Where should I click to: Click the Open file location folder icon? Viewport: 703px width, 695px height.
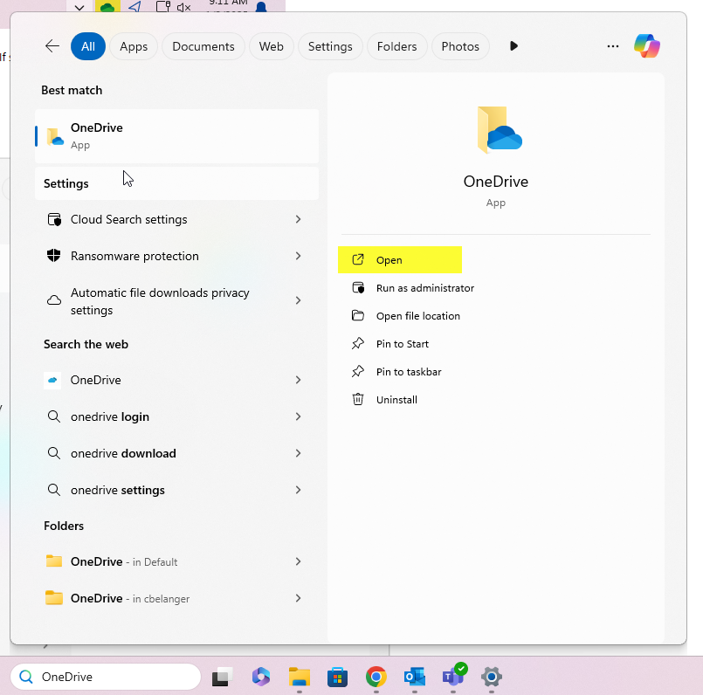click(x=358, y=316)
